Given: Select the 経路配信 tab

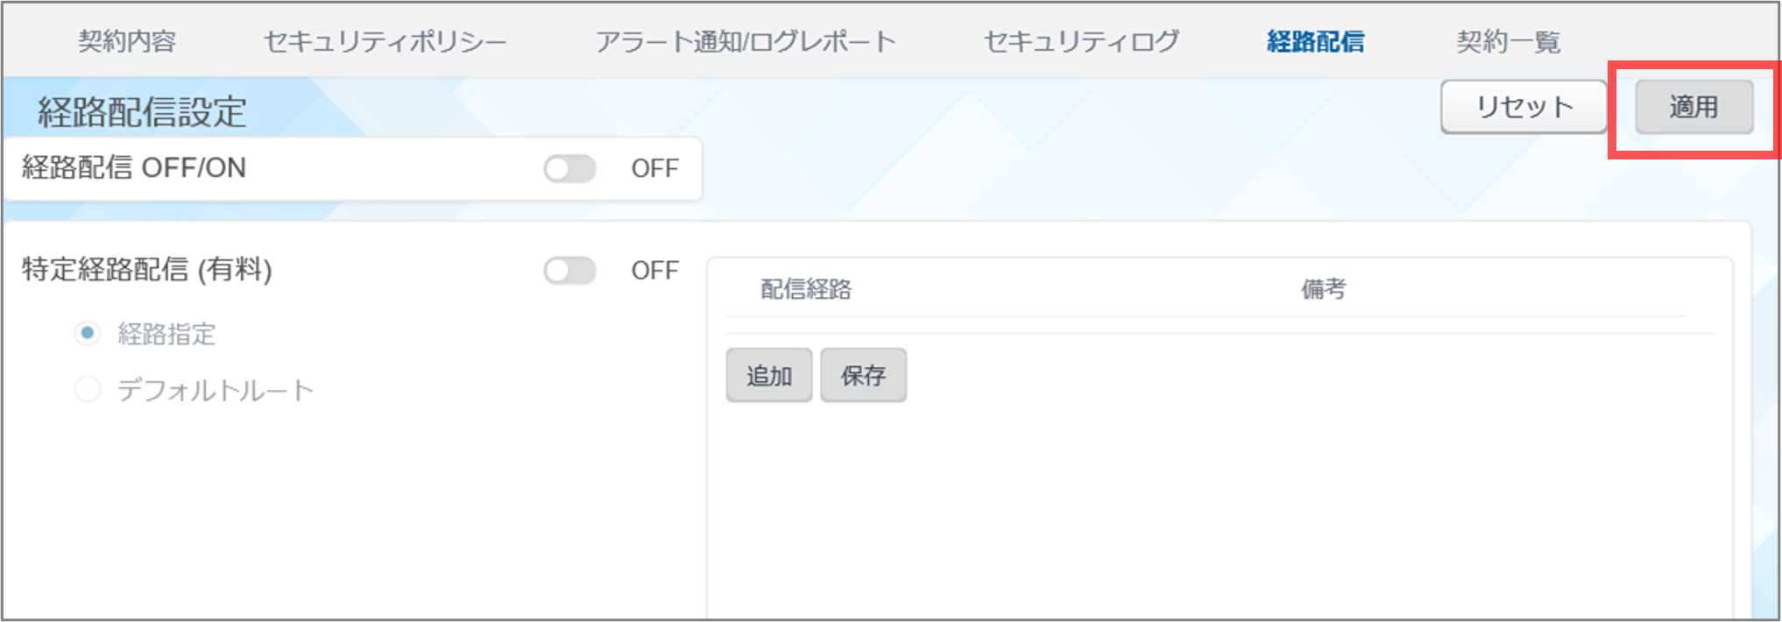Looking at the screenshot, I should (x=1315, y=41).
